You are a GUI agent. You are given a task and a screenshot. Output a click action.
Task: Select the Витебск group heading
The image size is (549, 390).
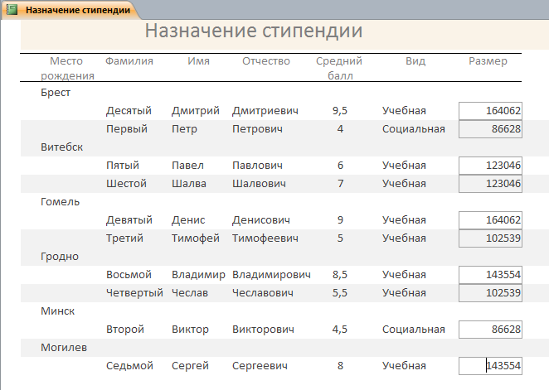61,147
